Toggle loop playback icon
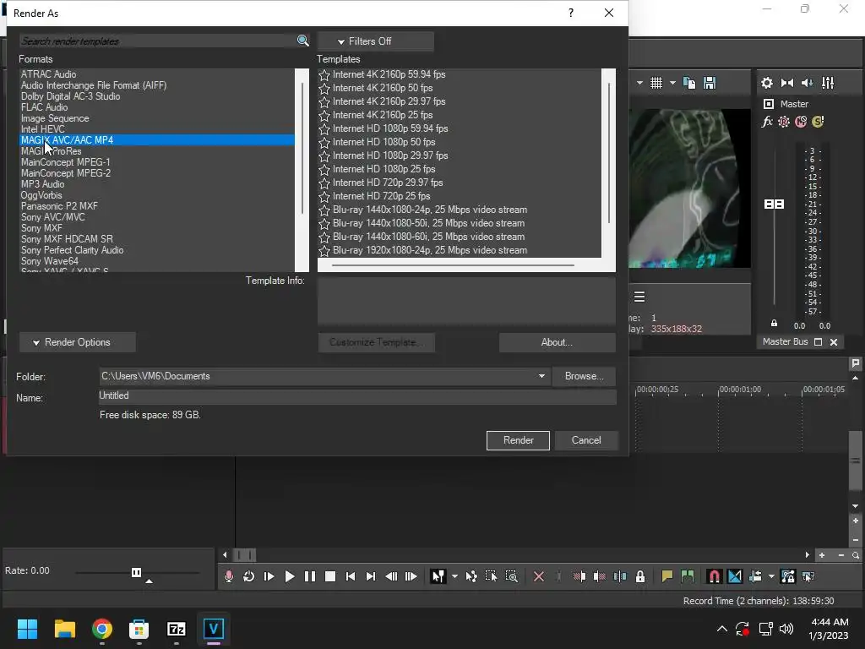The height and width of the screenshot is (649, 865). 249,576
